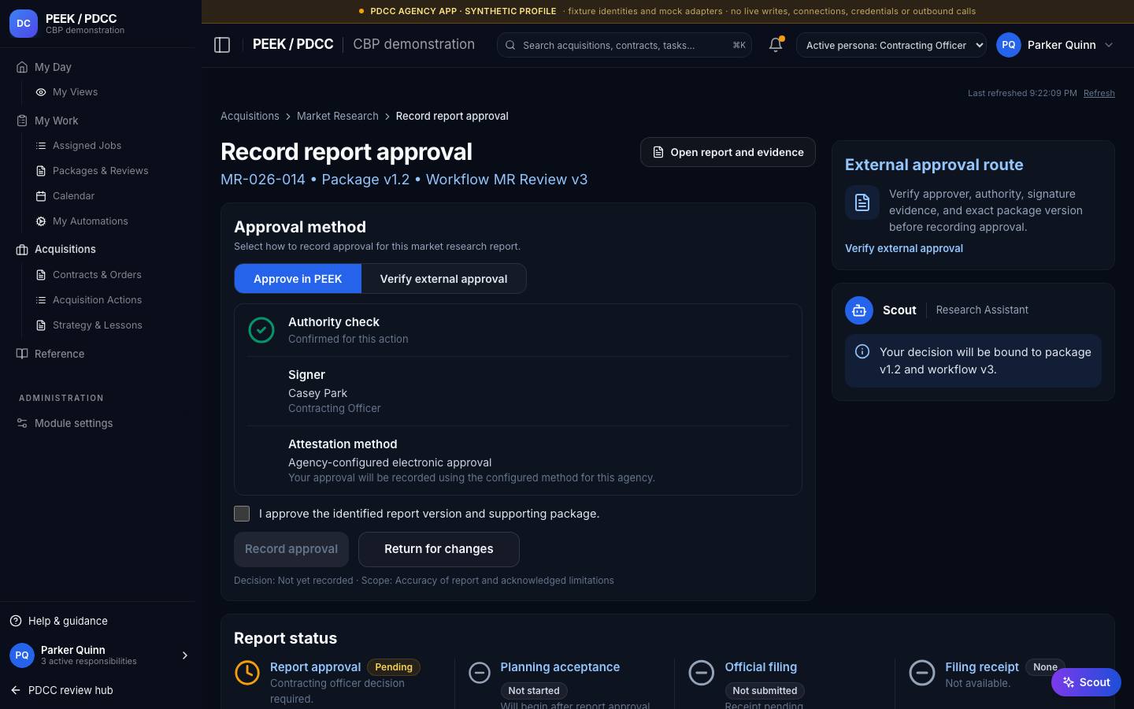Click the Planning acceptance minus-circle icon
1134x709 pixels.
coord(480,673)
